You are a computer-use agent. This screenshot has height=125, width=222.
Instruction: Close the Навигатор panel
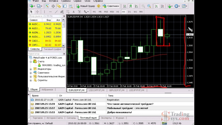pyautogui.click(x=64, y=54)
